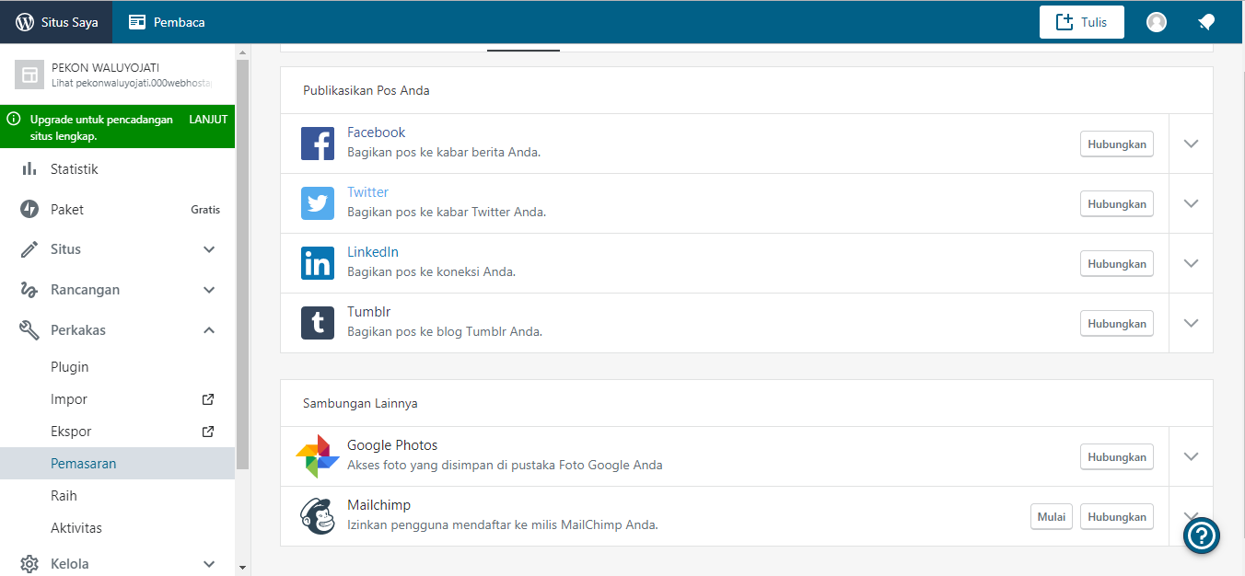Open the notifications bell
Screen dimensions: 1245x576
point(1205,22)
